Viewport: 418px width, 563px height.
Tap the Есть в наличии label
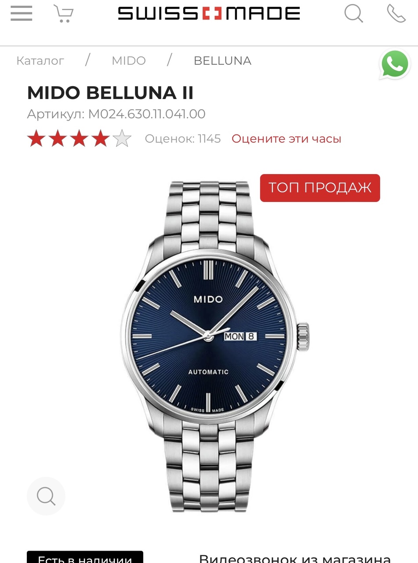tap(85, 557)
